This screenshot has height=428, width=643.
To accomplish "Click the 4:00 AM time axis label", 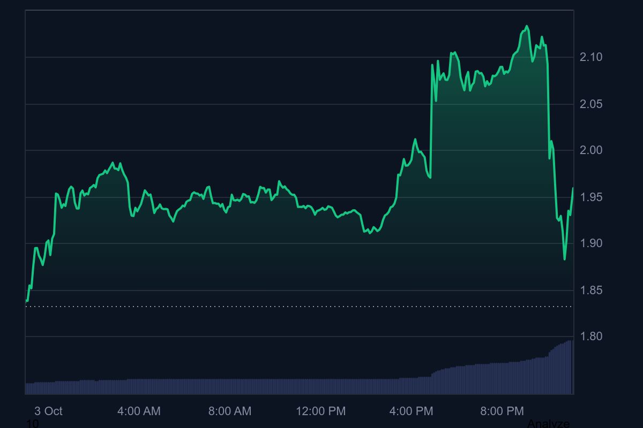I will (139, 412).
